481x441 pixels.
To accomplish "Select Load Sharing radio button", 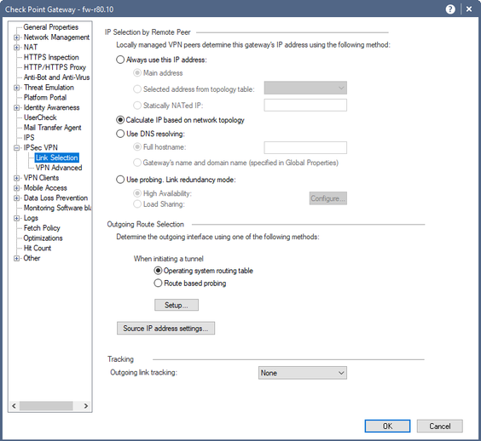I will [137, 204].
